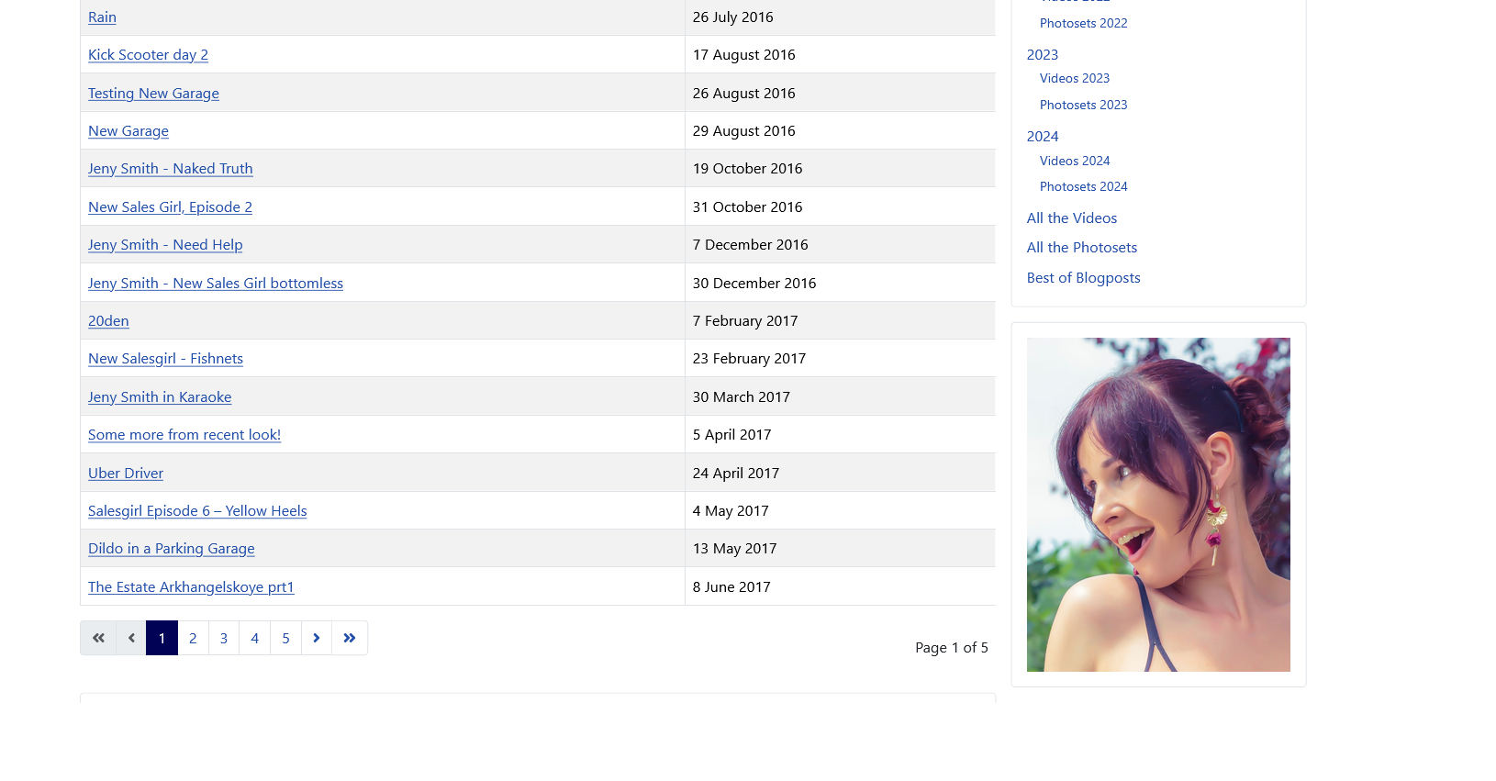
Task: Open All the Photosets link
Action: 1082,248
